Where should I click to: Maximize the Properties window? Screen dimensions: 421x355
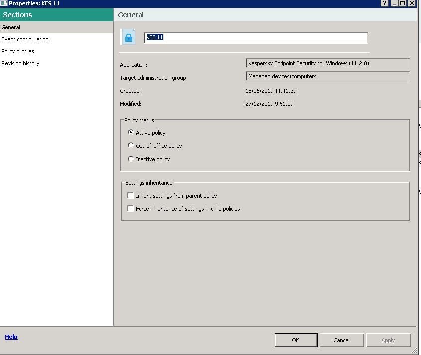pos(402,3)
